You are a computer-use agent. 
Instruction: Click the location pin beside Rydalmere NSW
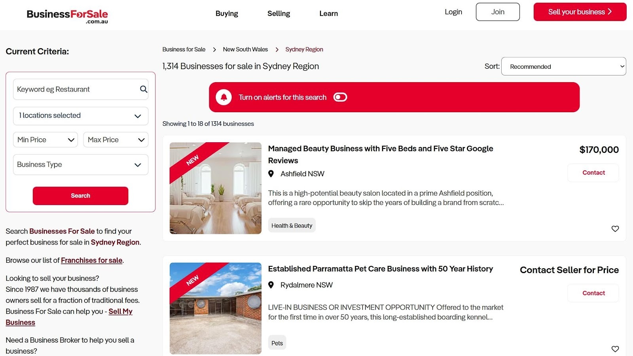click(271, 284)
